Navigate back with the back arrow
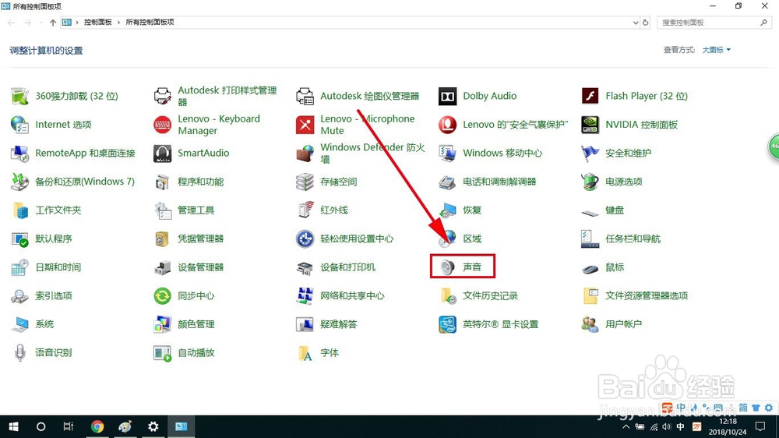The image size is (779, 438). tap(12, 23)
